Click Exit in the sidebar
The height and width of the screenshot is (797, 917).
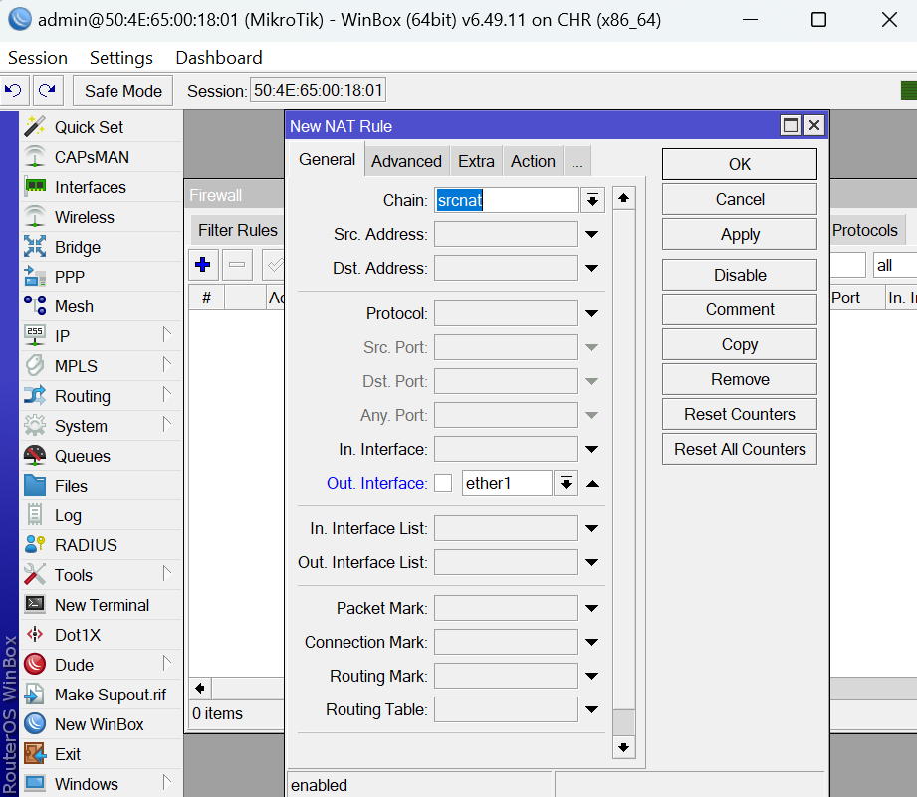click(x=101, y=754)
